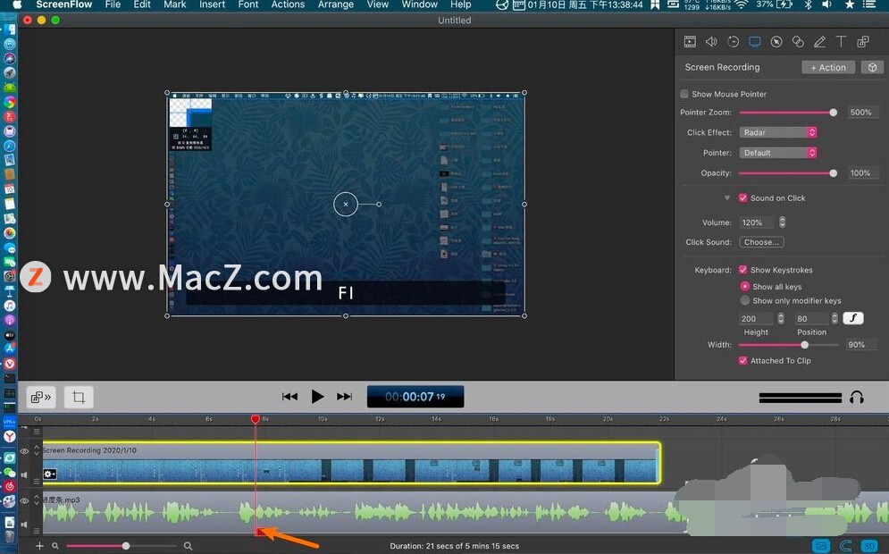Mute the mp3 audio track speaker
The image size is (889, 554).
(x=24, y=525)
